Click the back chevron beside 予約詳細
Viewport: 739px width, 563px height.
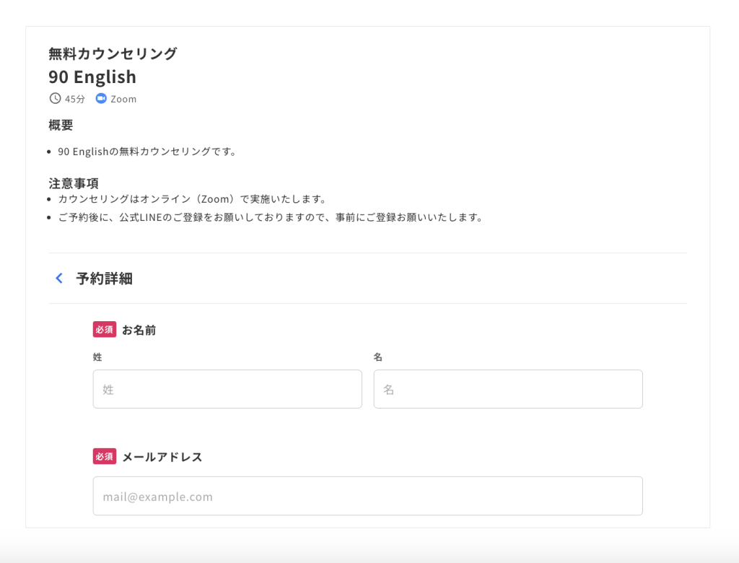coord(59,279)
